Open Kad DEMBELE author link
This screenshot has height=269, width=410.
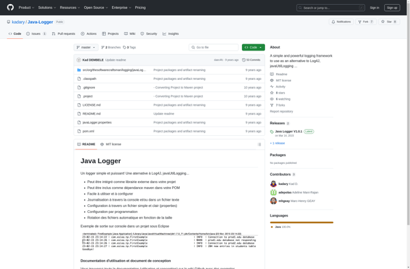tap(93, 60)
